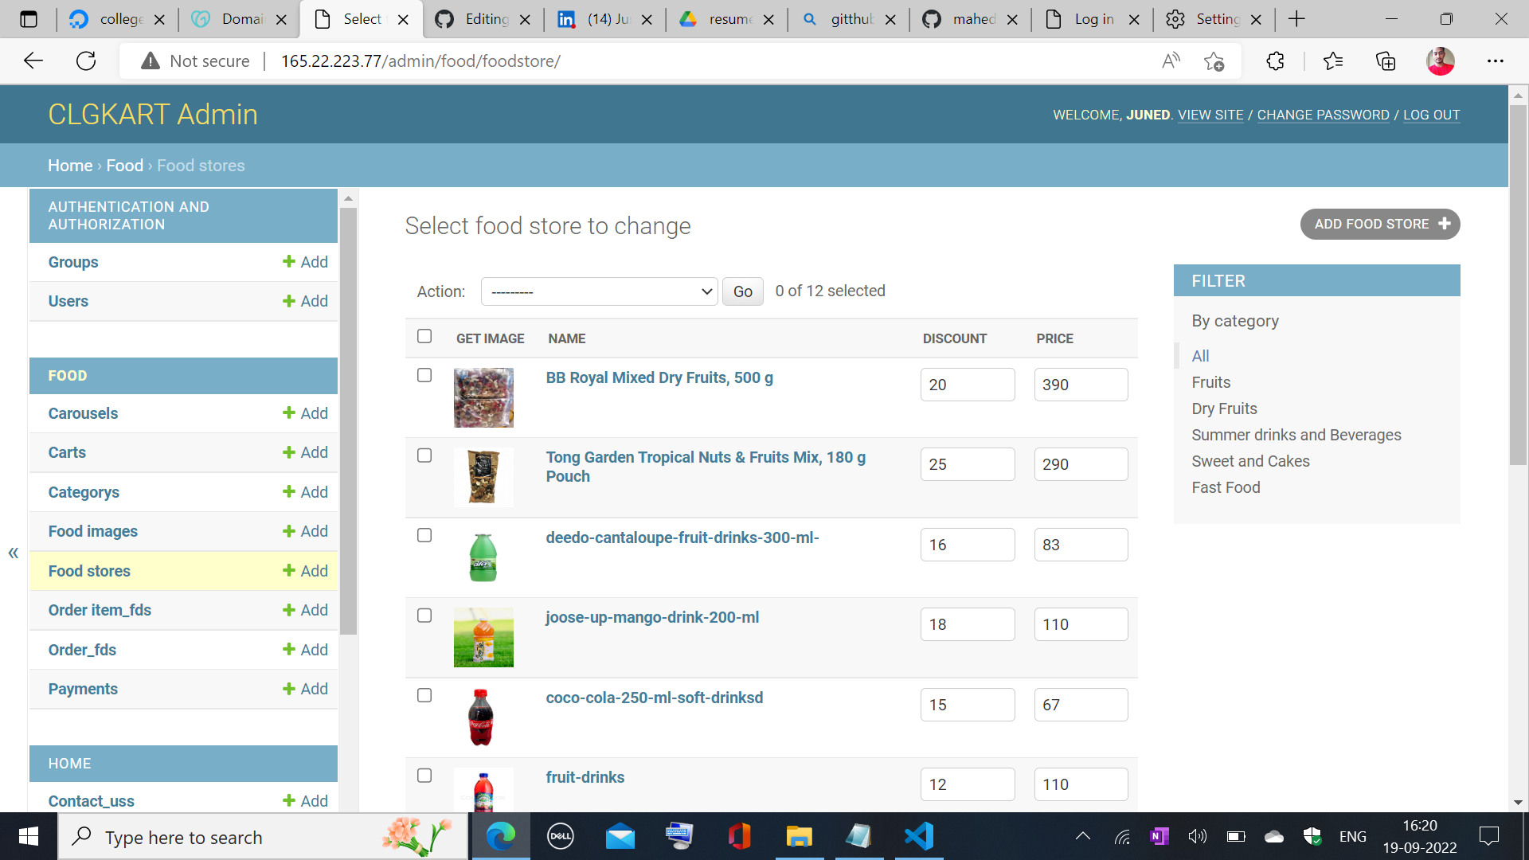The image size is (1529, 860).
Task: Show hidden system tray icons chevron
Action: coord(1082,836)
